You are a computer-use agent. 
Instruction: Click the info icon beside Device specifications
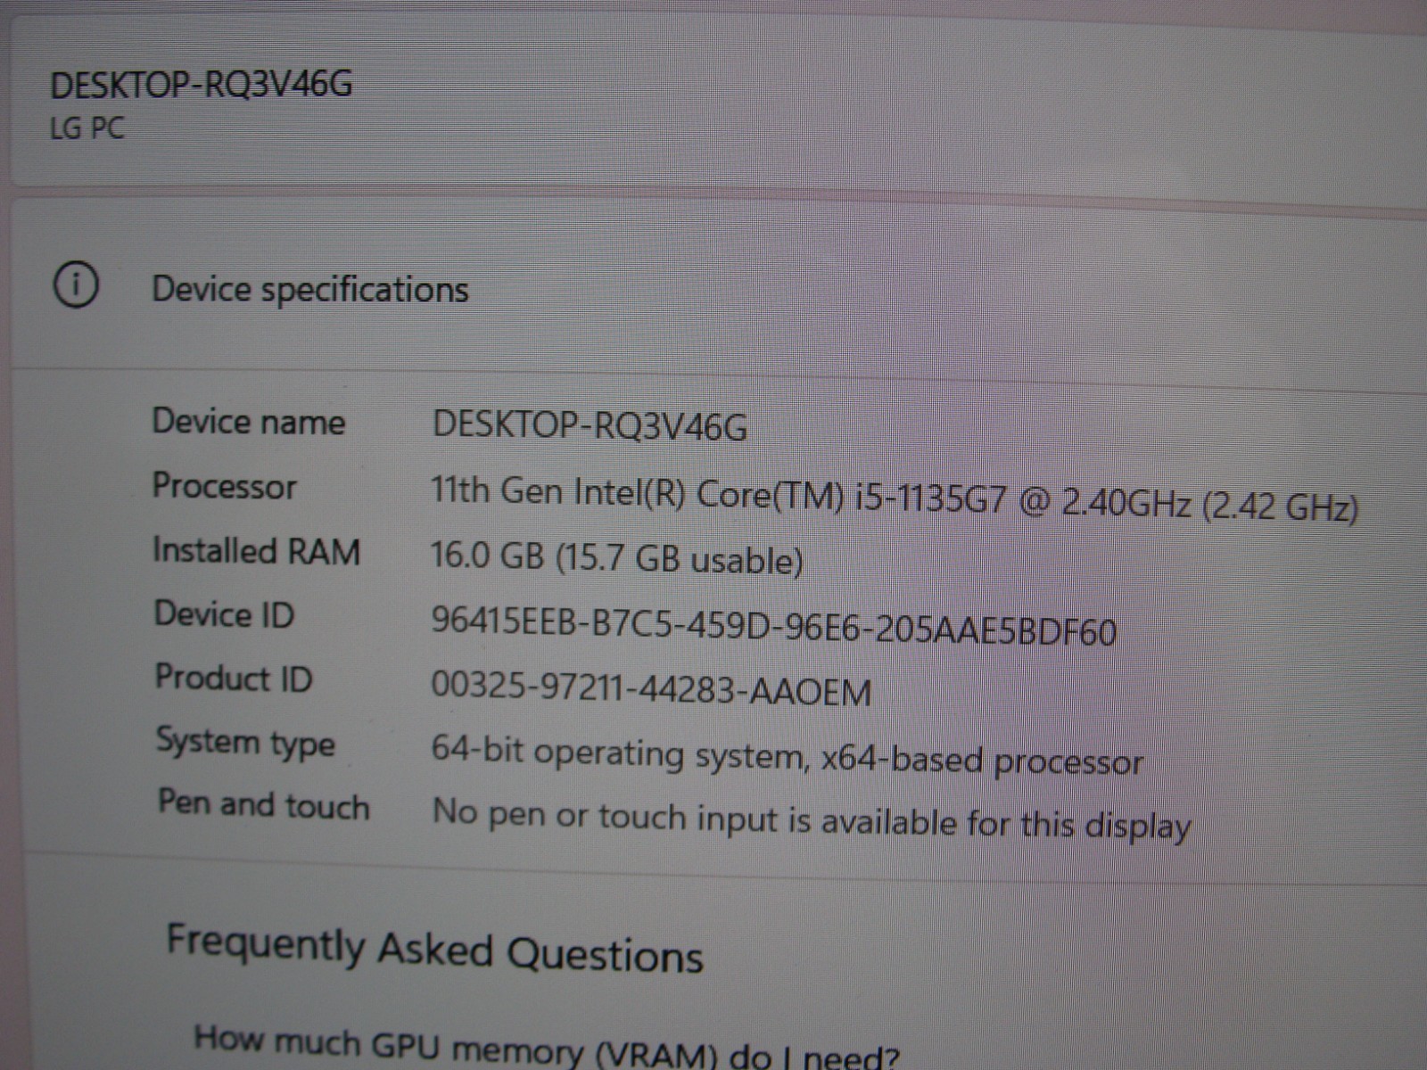click(77, 286)
